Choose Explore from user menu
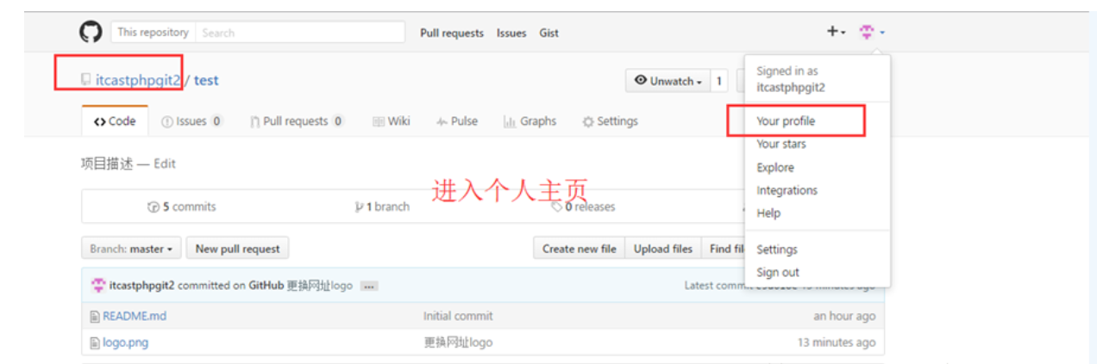This screenshot has height=364, width=1097. [775, 168]
